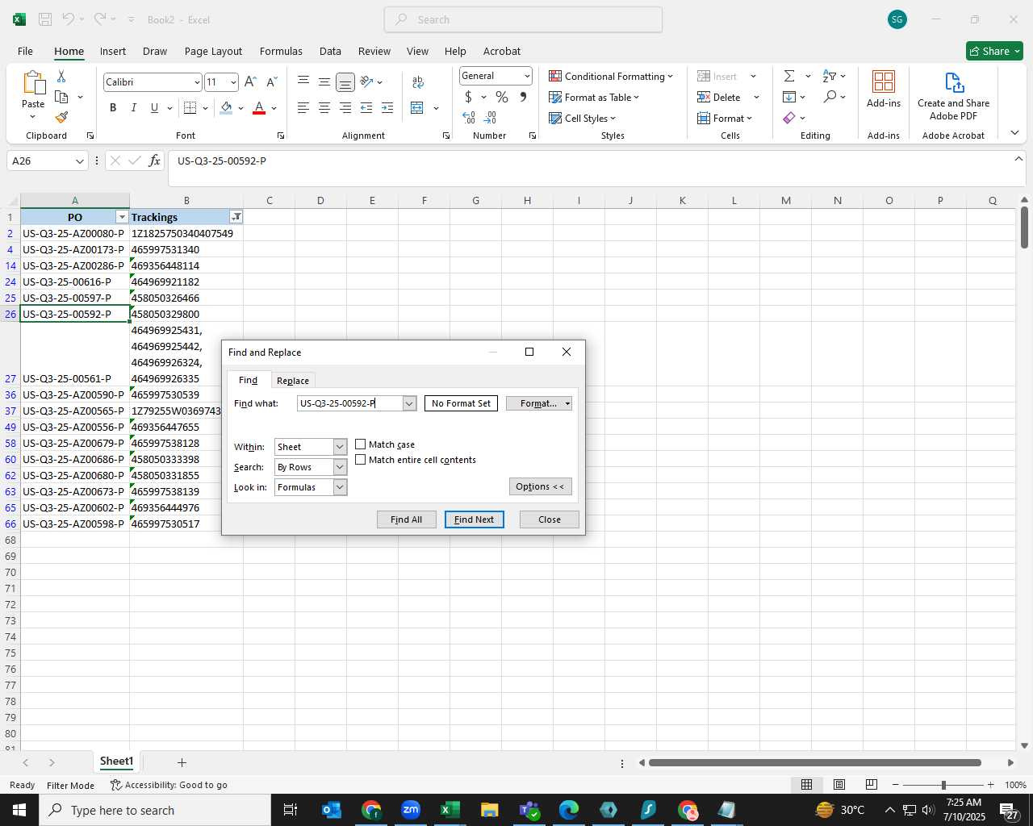
Task: Open the Formulas ribbon tab
Action: pos(281,51)
